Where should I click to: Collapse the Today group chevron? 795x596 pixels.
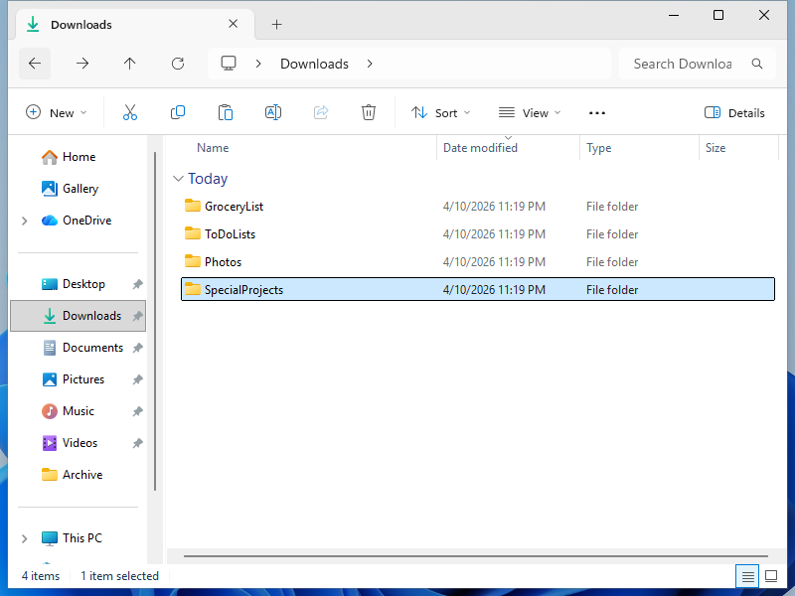[178, 179]
